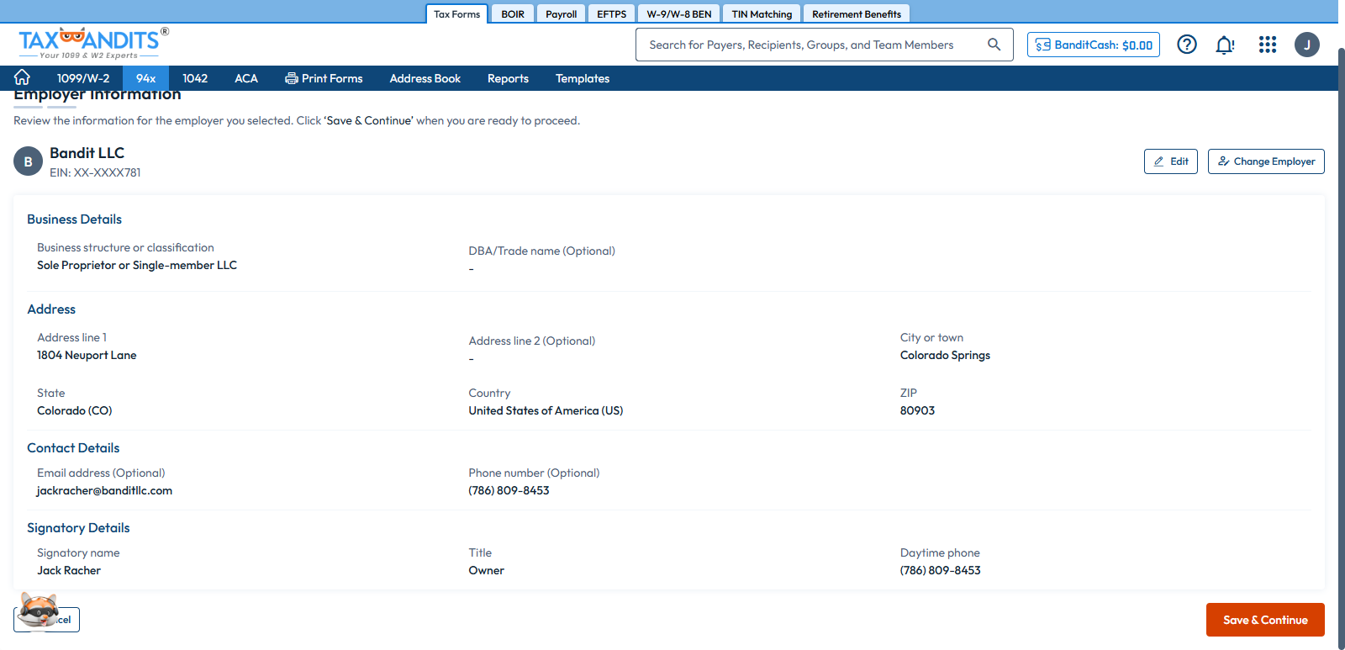The height and width of the screenshot is (650, 1345).
Task: Open the Print Forms menu
Action: [324, 78]
